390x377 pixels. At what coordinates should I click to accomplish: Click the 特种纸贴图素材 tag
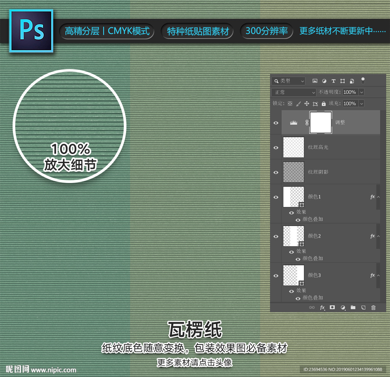198,31
